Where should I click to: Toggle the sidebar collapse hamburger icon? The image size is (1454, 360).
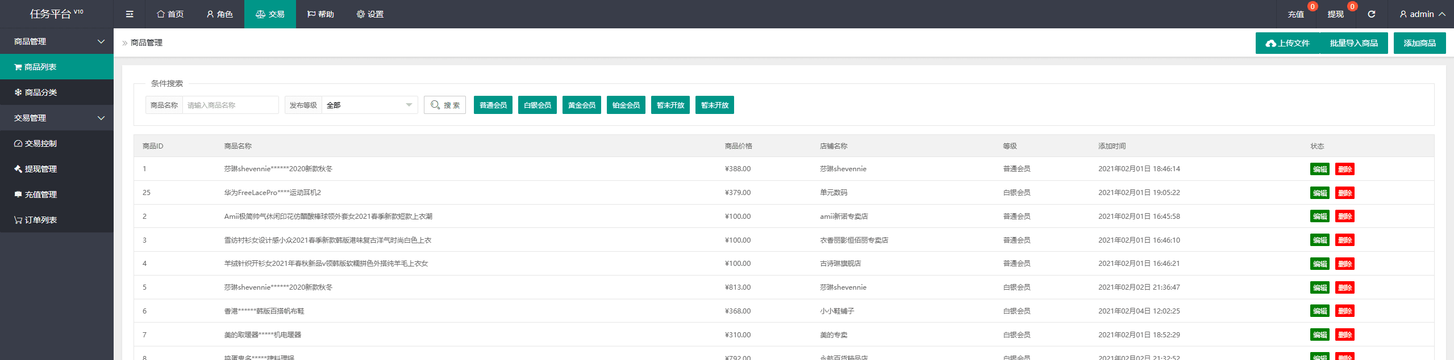(130, 14)
